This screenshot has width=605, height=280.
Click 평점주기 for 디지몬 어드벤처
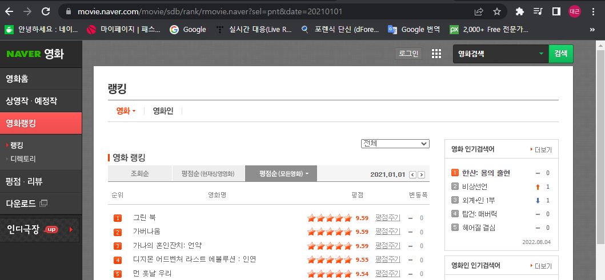click(388, 259)
